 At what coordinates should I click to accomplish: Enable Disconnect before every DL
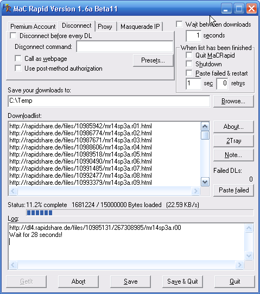point(13,36)
